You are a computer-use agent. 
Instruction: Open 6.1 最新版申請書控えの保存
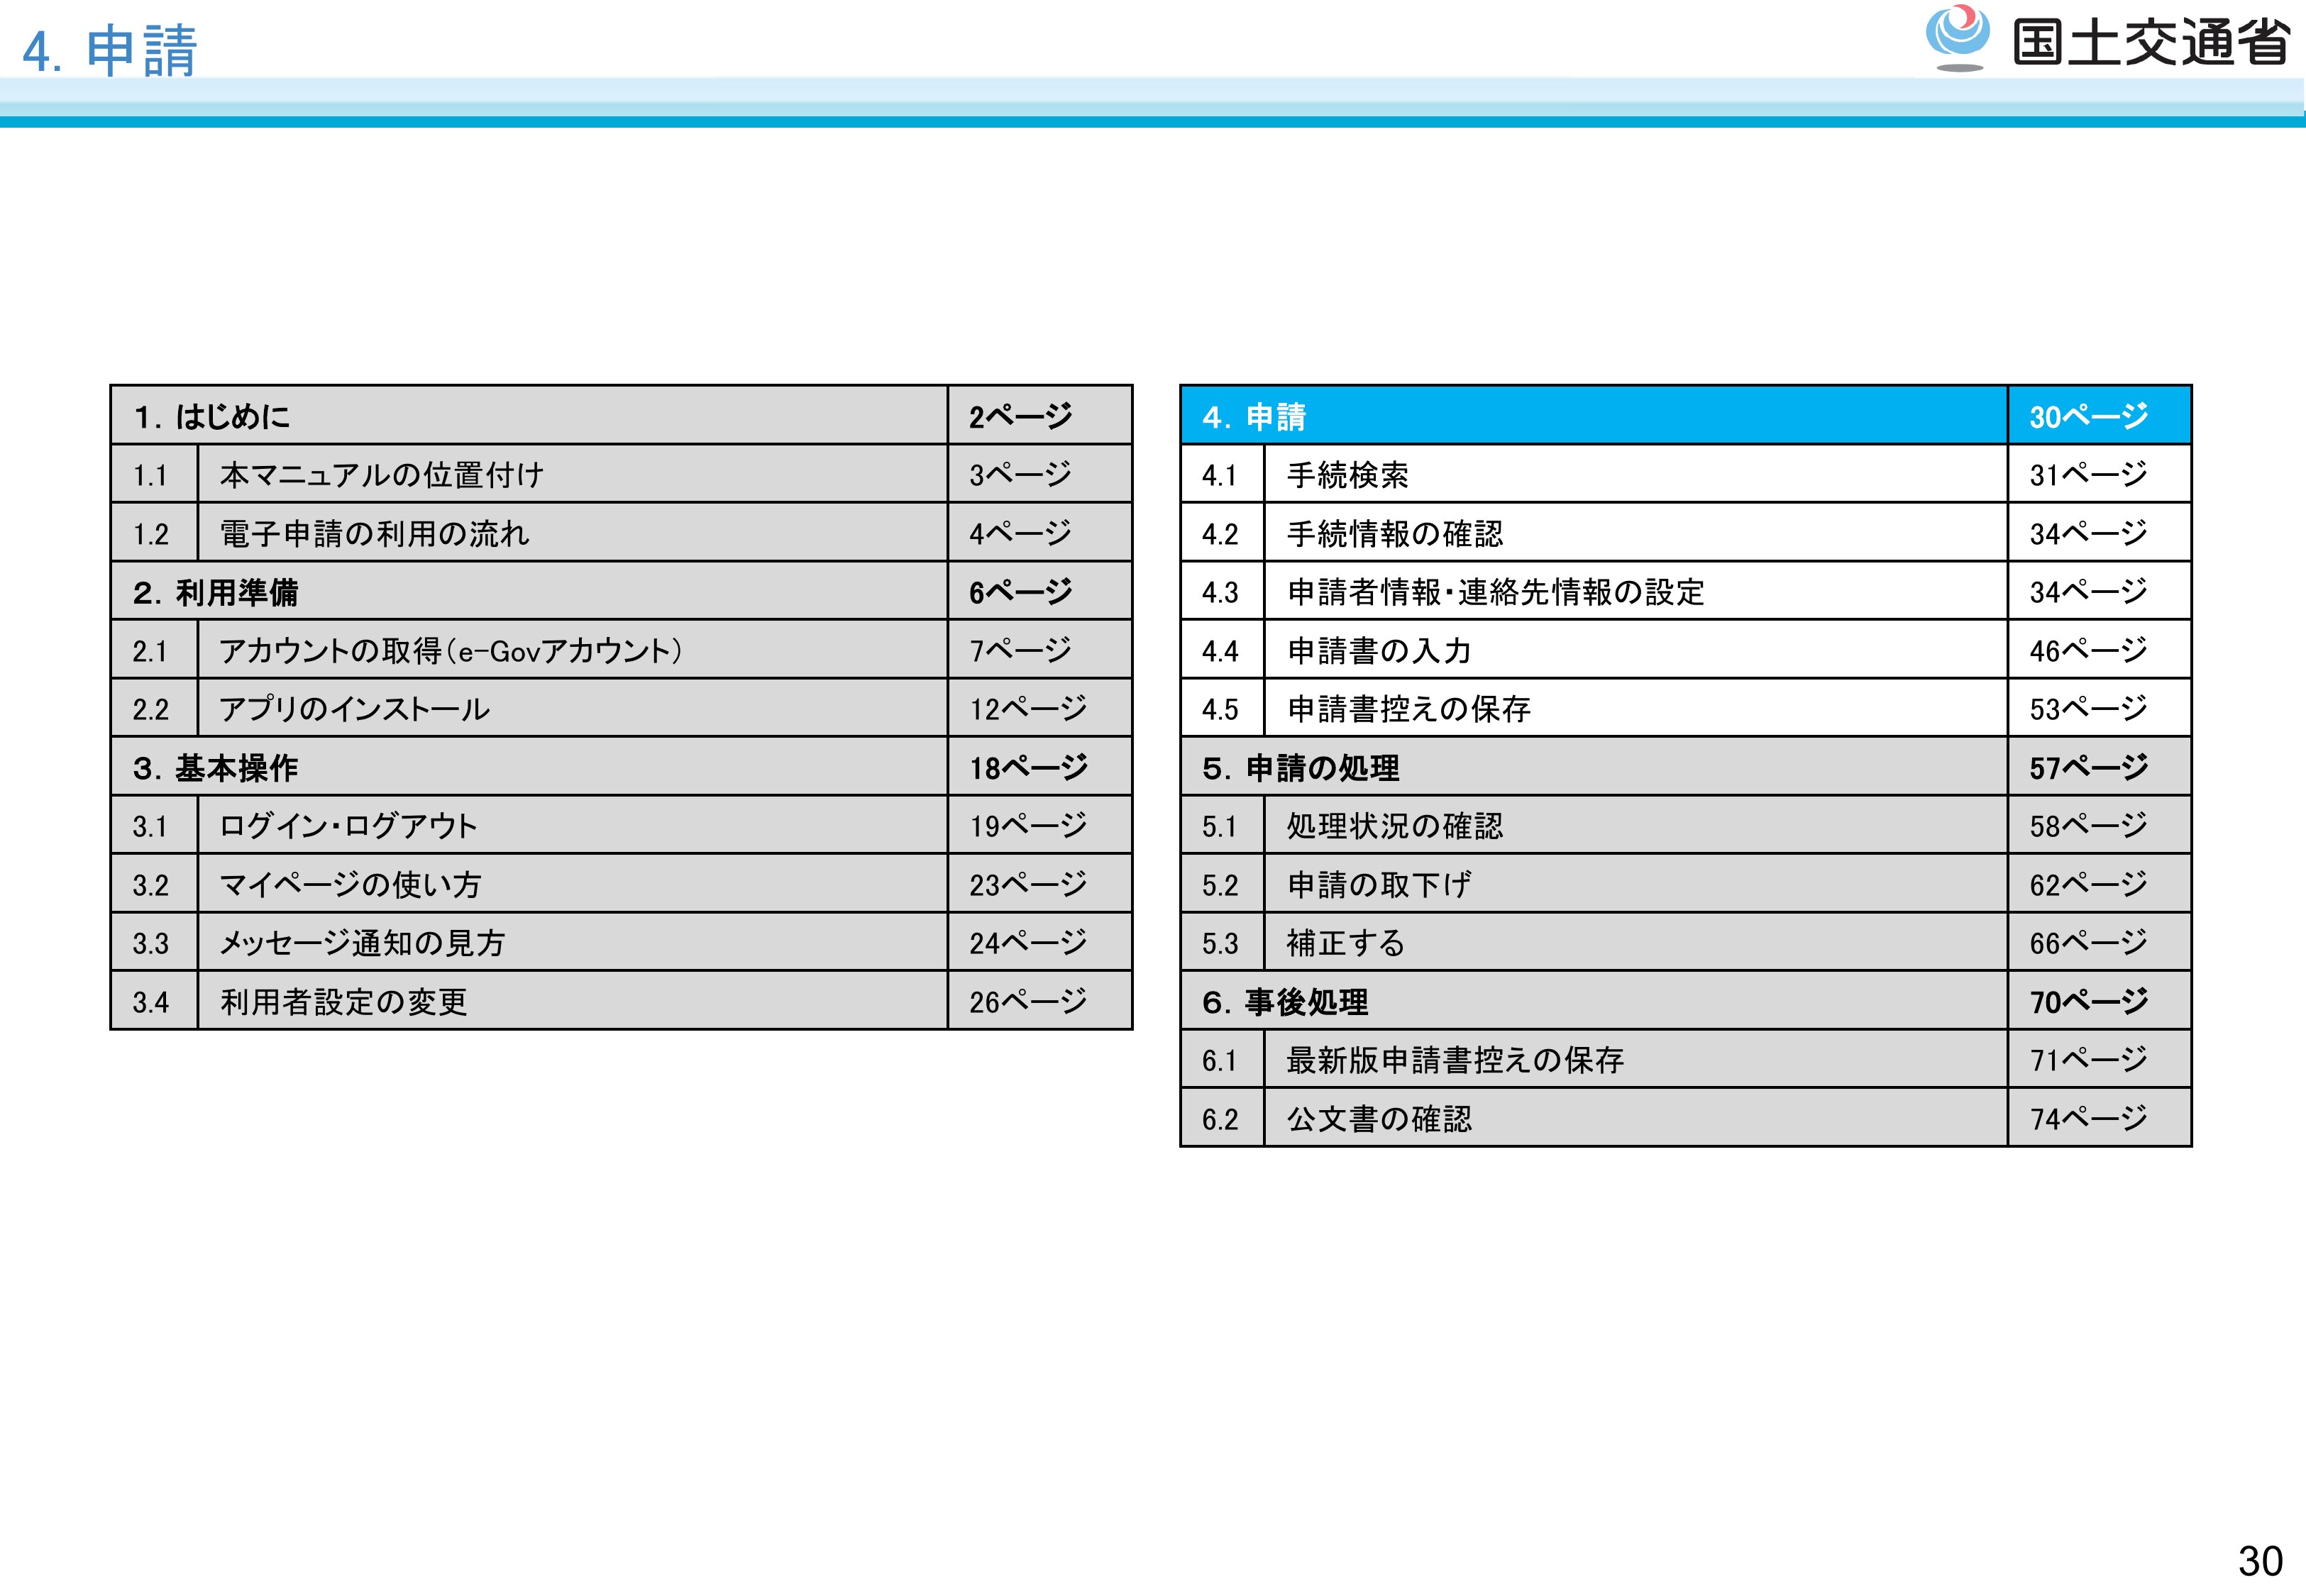[1454, 1060]
